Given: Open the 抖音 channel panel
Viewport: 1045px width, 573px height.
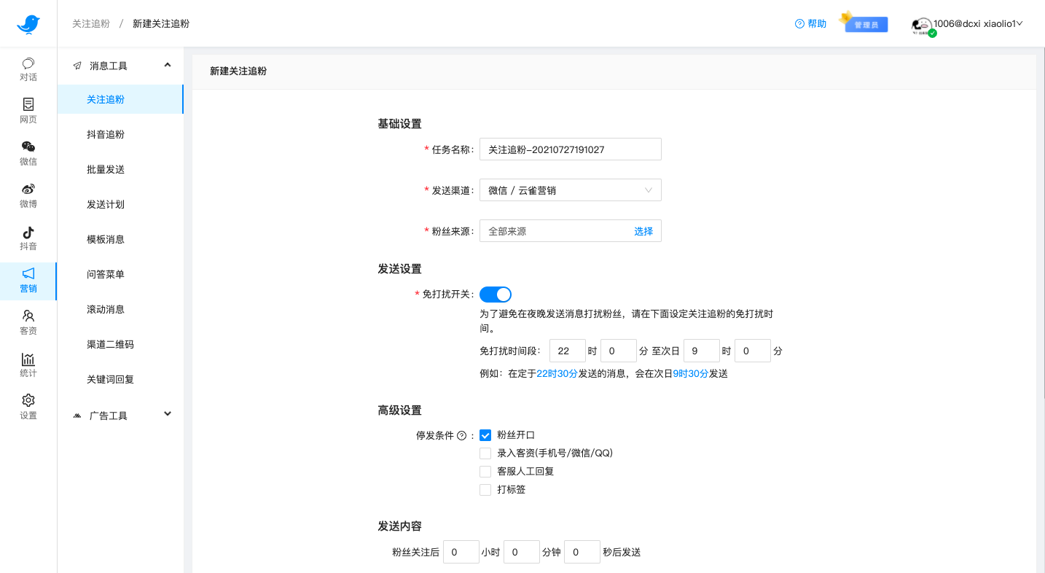Looking at the screenshot, I should (x=28, y=239).
